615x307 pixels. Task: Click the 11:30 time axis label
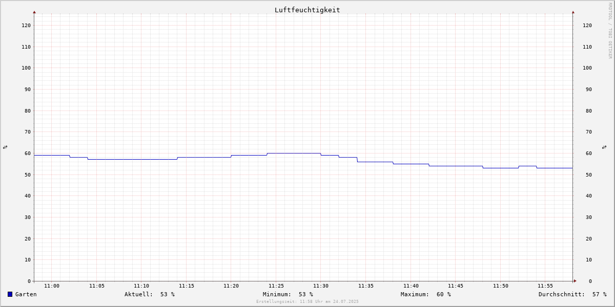321,286
